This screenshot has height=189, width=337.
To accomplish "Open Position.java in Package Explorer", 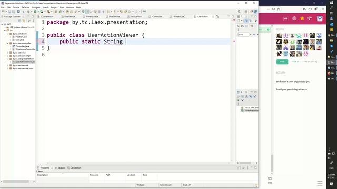I will (21, 37).
